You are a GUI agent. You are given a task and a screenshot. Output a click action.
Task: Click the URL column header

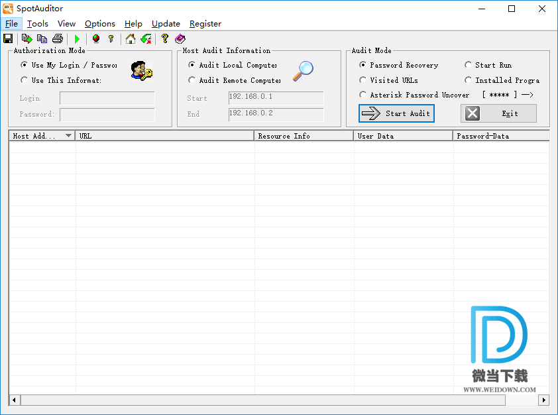pyautogui.click(x=165, y=136)
